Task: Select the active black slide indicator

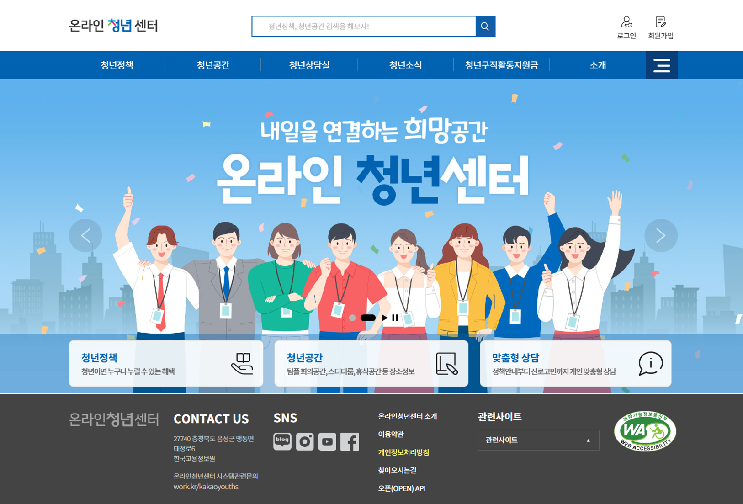Action: pos(368,318)
